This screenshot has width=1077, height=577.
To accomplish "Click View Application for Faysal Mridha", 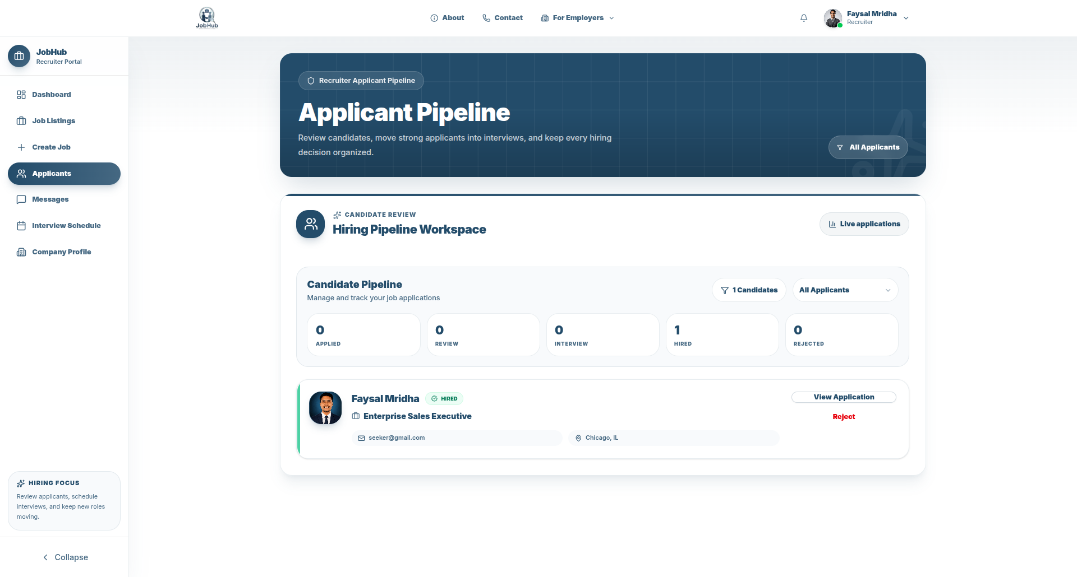I will tap(844, 397).
